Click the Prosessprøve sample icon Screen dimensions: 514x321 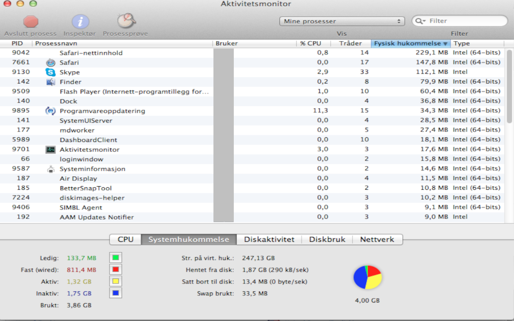pos(126,21)
